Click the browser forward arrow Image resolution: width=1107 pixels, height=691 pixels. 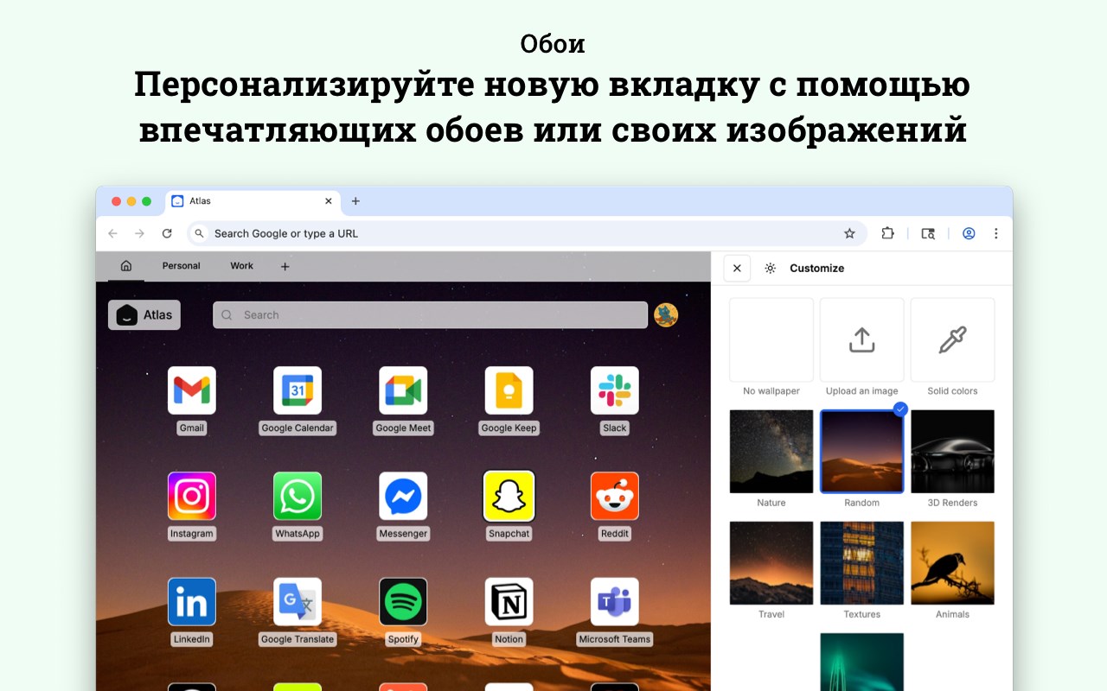pos(139,233)
